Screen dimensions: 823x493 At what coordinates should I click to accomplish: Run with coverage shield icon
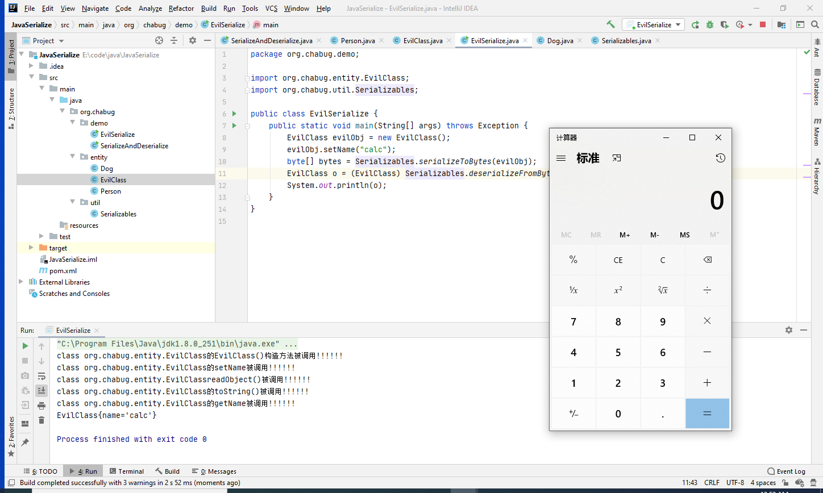point(724,24)
